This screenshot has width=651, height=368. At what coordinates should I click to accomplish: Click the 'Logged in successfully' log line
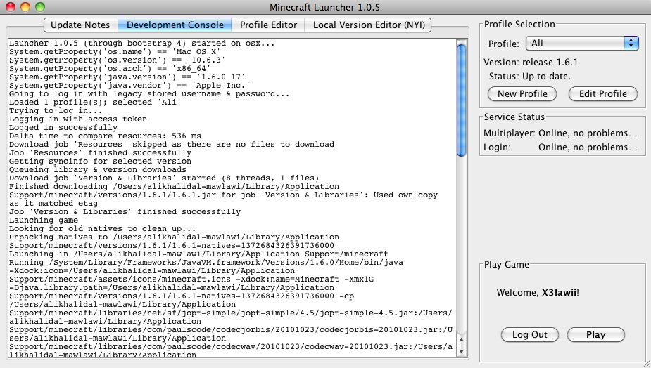click(x=63, y=128)
